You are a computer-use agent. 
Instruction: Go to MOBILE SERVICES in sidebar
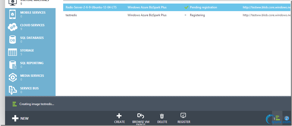(x=33, y=13)
